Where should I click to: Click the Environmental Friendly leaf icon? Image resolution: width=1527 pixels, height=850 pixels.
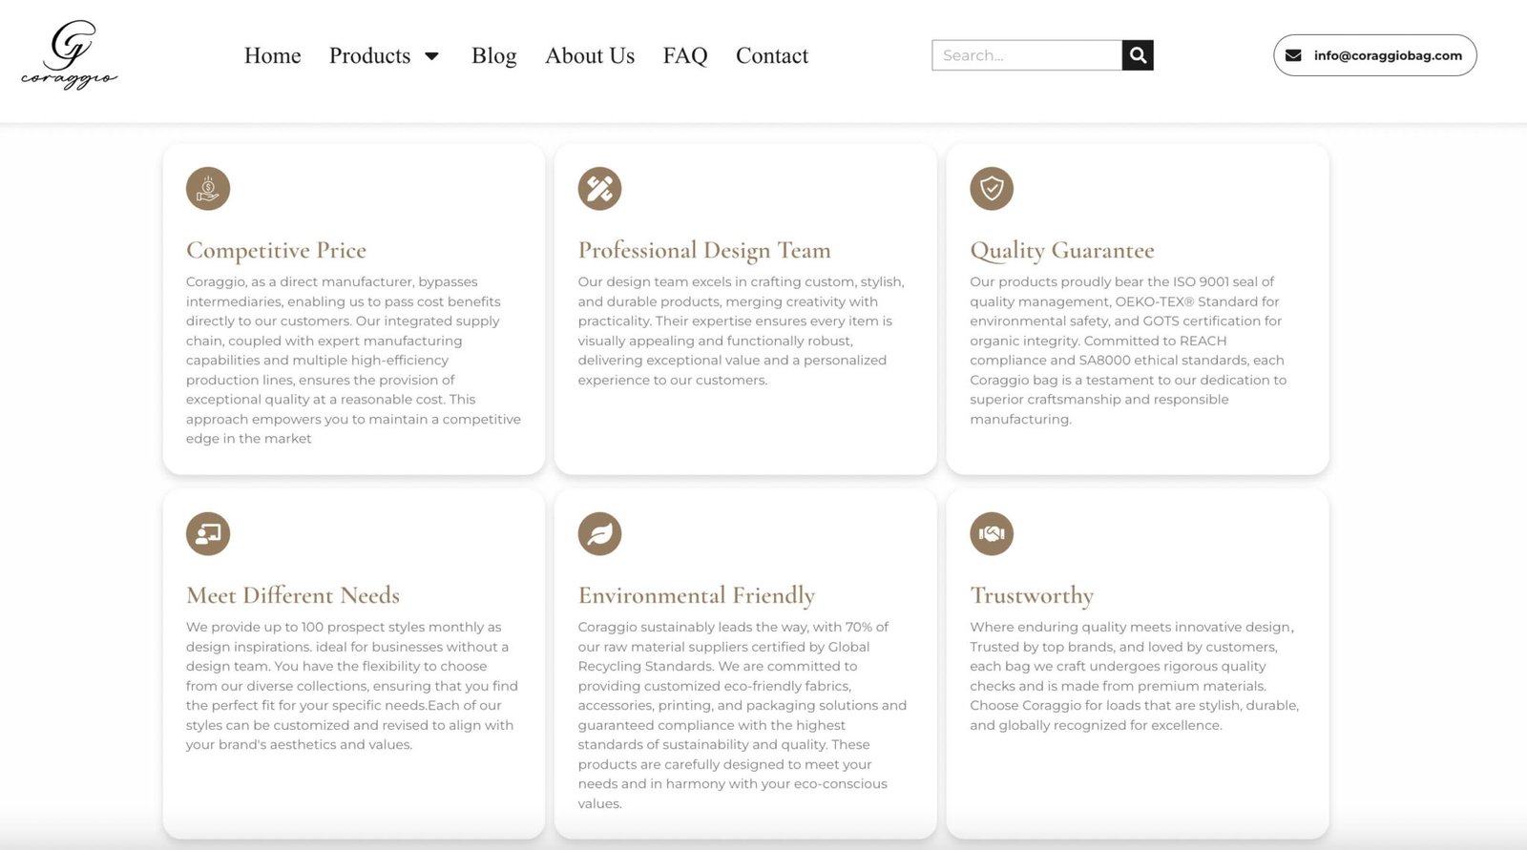[x=599, y=533]
